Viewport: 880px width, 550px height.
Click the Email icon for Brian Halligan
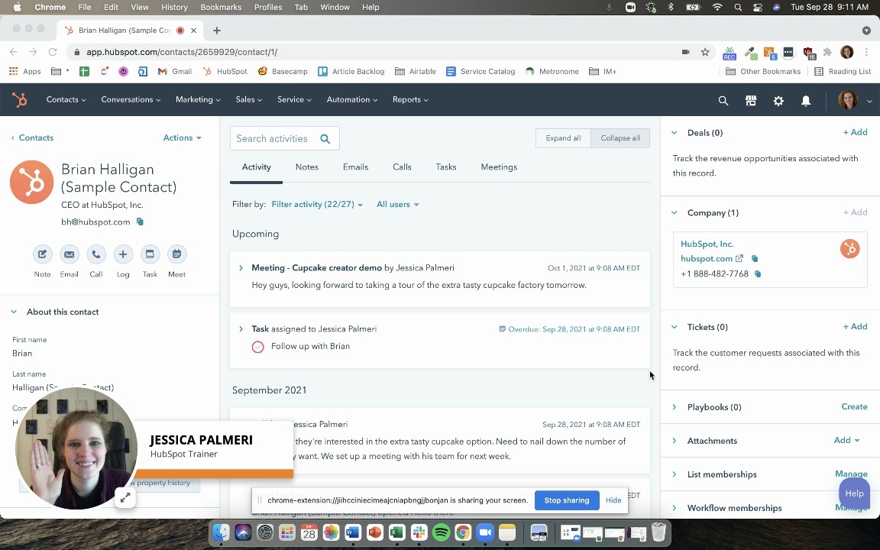(x=70, y=254)
